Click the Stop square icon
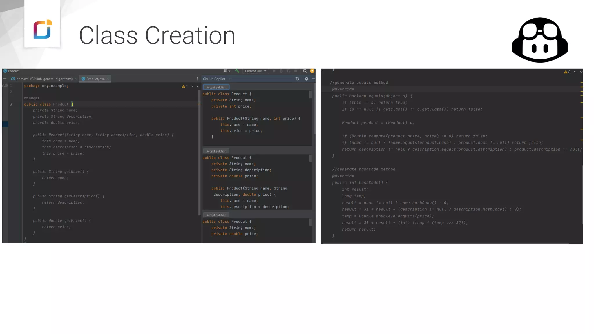 click(296, 71)
